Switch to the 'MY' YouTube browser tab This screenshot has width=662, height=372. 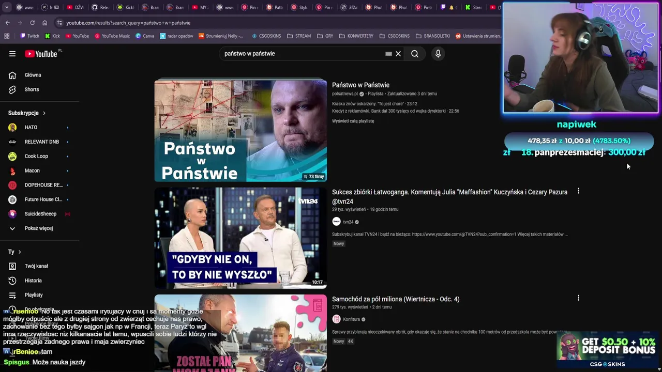tap(200, 7)
